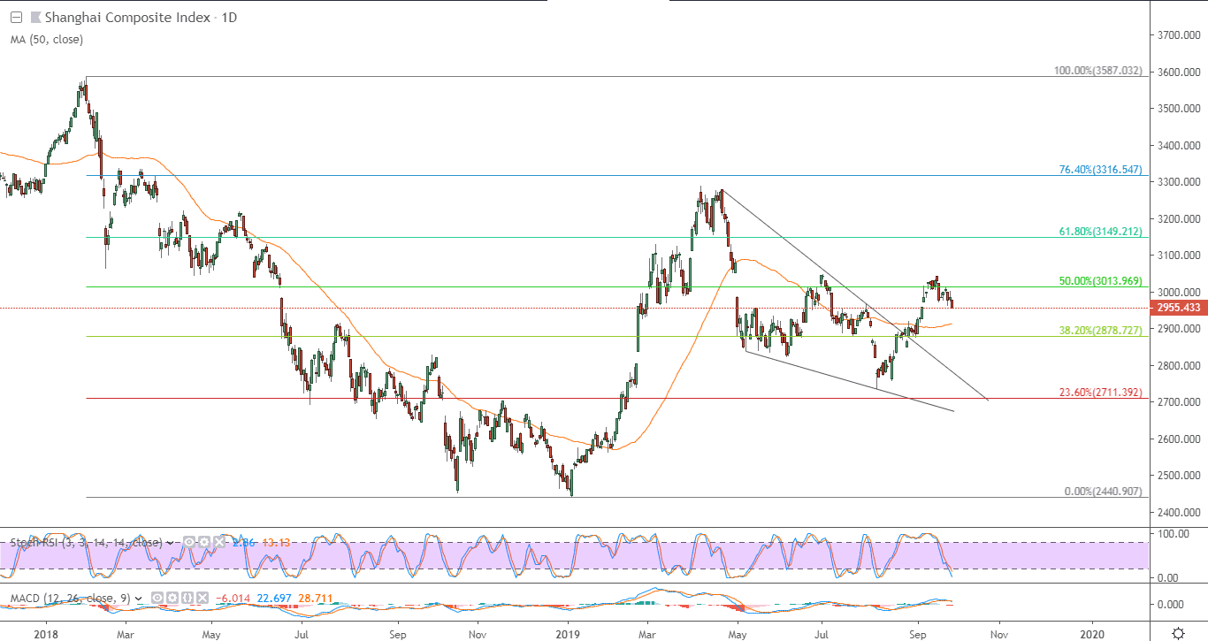Click the 2019 label on the time axis
1208x641 pixels.
pyautogui.click(x=568, y=633)
